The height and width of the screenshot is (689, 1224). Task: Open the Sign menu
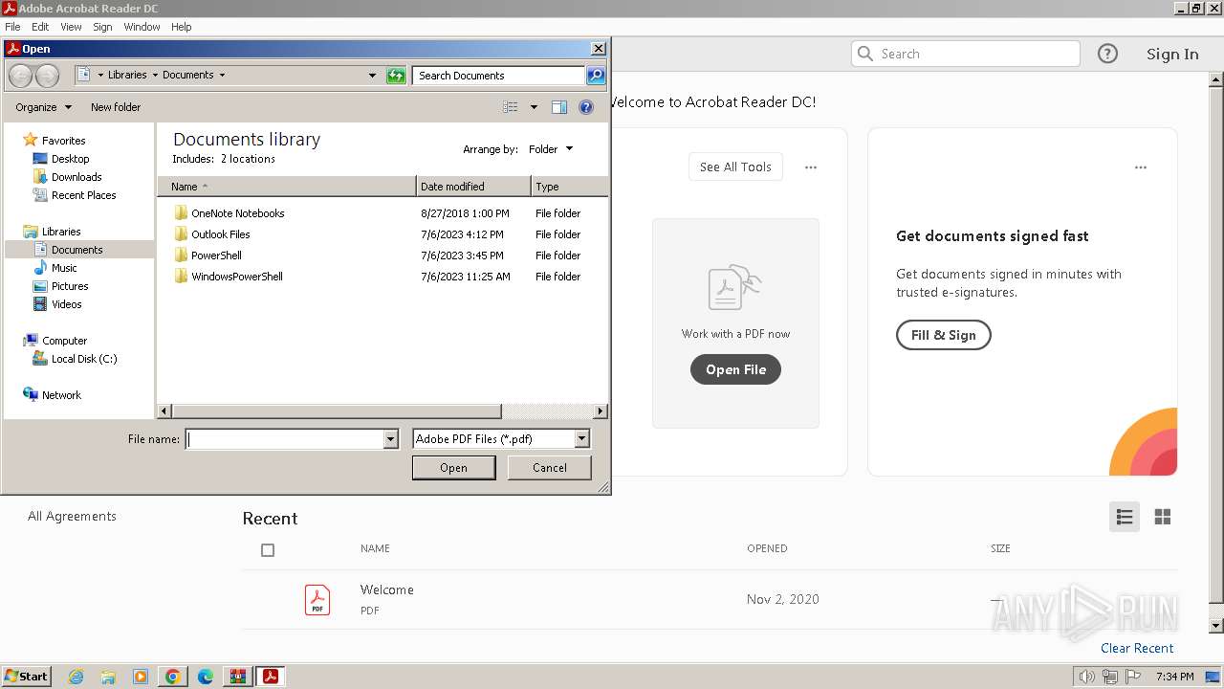pos(102,27)
